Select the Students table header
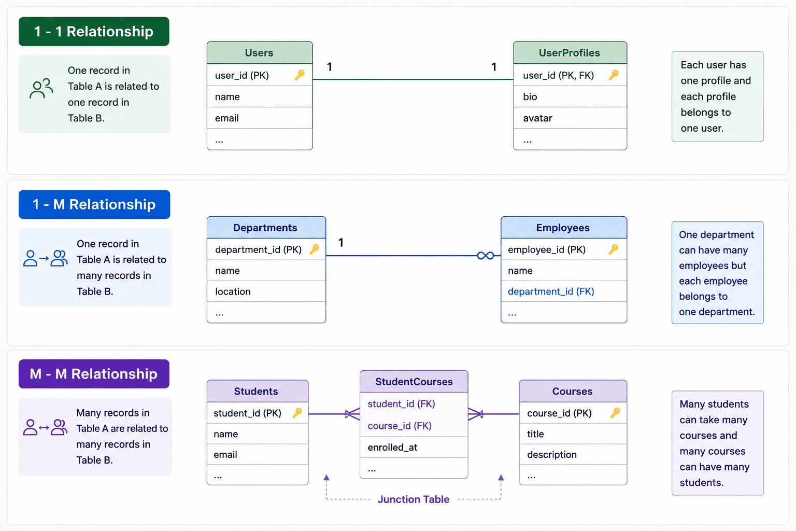 point(258,392)
